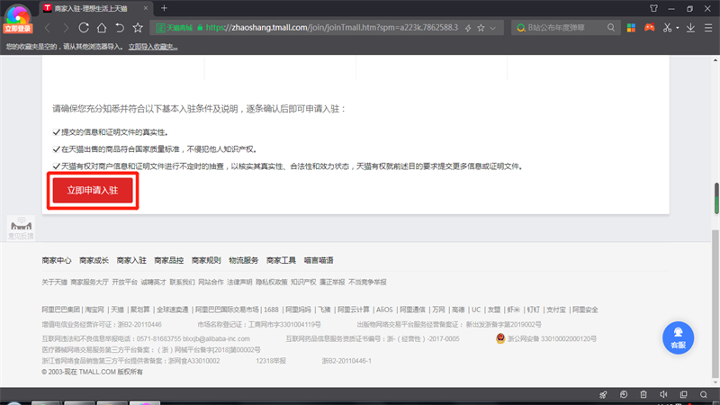
Task: Open the 物流服务 footer link
Action: [243, 260]
